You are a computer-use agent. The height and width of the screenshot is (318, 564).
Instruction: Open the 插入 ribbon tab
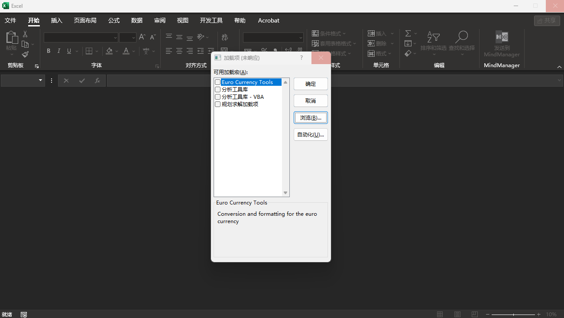(57, 20)
